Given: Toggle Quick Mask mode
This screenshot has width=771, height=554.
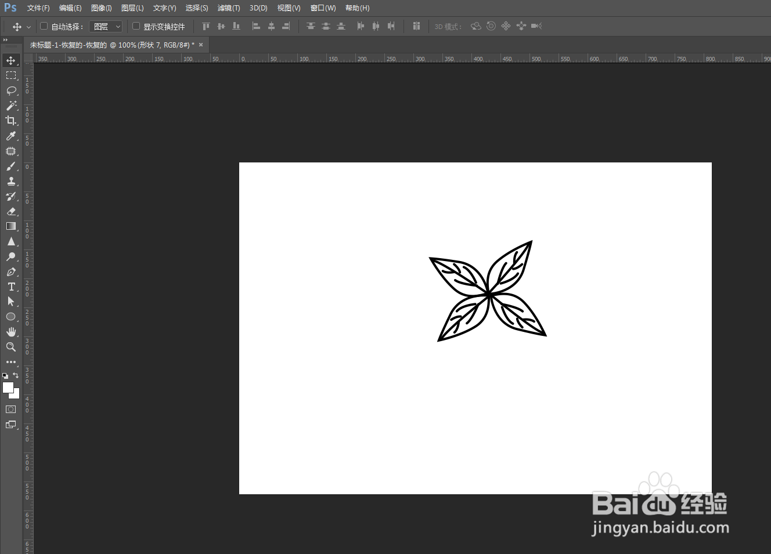Looking at the screenshot, I should coord(11,410).
